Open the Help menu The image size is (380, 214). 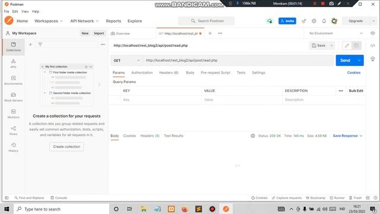[36, 11]
